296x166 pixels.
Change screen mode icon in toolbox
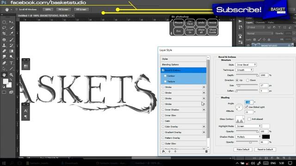[11, 92]
